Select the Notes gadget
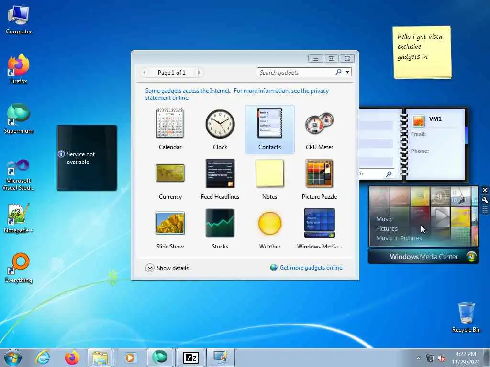Viewport: 490px width, 367px height. pos(270,180)
